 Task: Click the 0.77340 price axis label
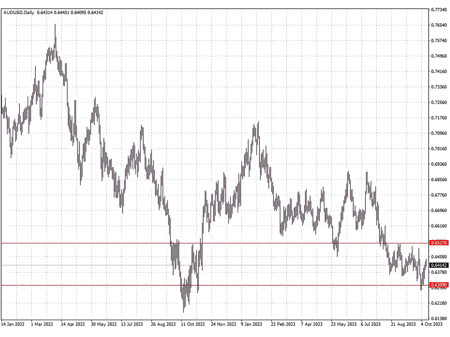pyautogui.click(x=439, y=9)
